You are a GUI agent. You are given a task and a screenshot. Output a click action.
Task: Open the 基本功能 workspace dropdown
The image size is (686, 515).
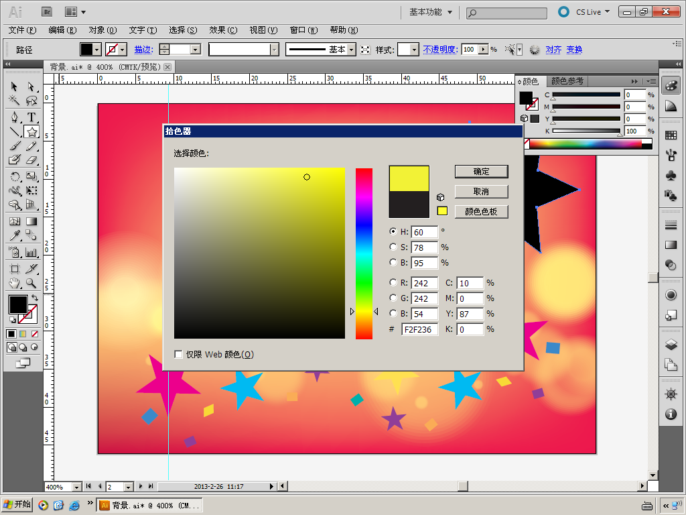431,12
